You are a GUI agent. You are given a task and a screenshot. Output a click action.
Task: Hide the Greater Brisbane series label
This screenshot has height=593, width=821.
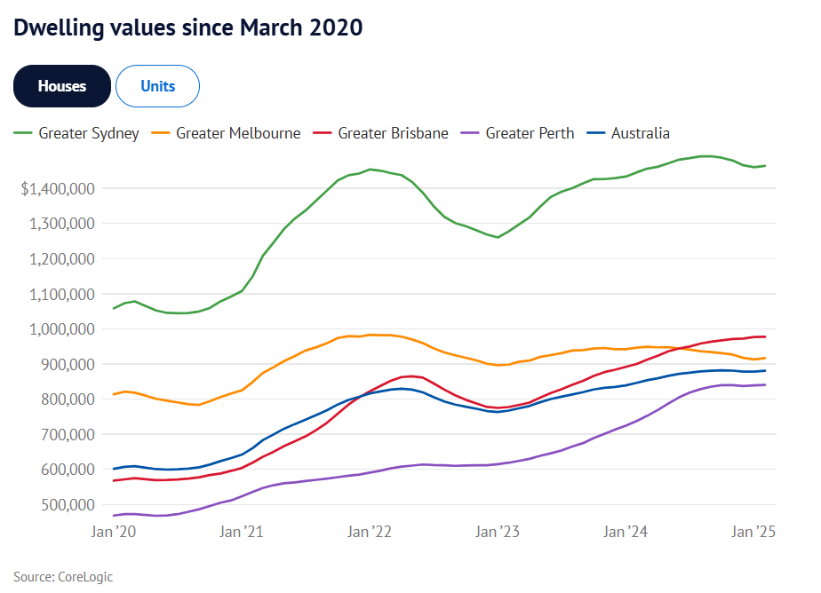click(393, 133)
